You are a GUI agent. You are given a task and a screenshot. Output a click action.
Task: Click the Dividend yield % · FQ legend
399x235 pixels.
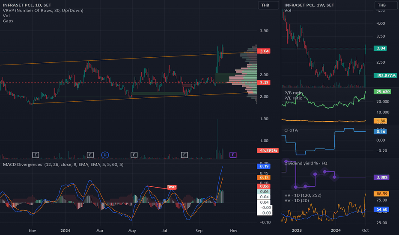(x=306, y=163)
